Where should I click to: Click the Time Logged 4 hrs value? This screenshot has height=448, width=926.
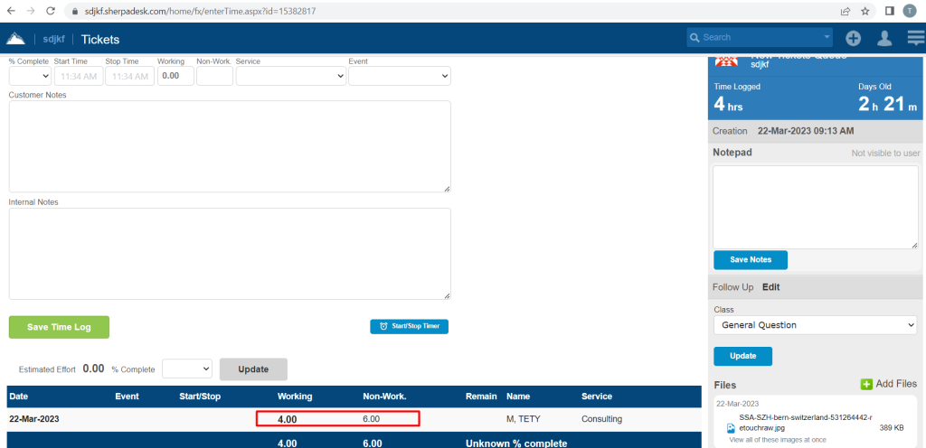pos(728,105)
